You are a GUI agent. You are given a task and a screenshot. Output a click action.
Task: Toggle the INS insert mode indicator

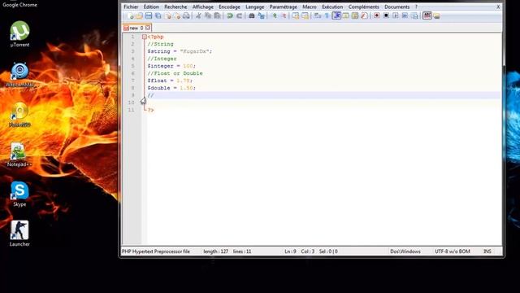coord(487,251)
